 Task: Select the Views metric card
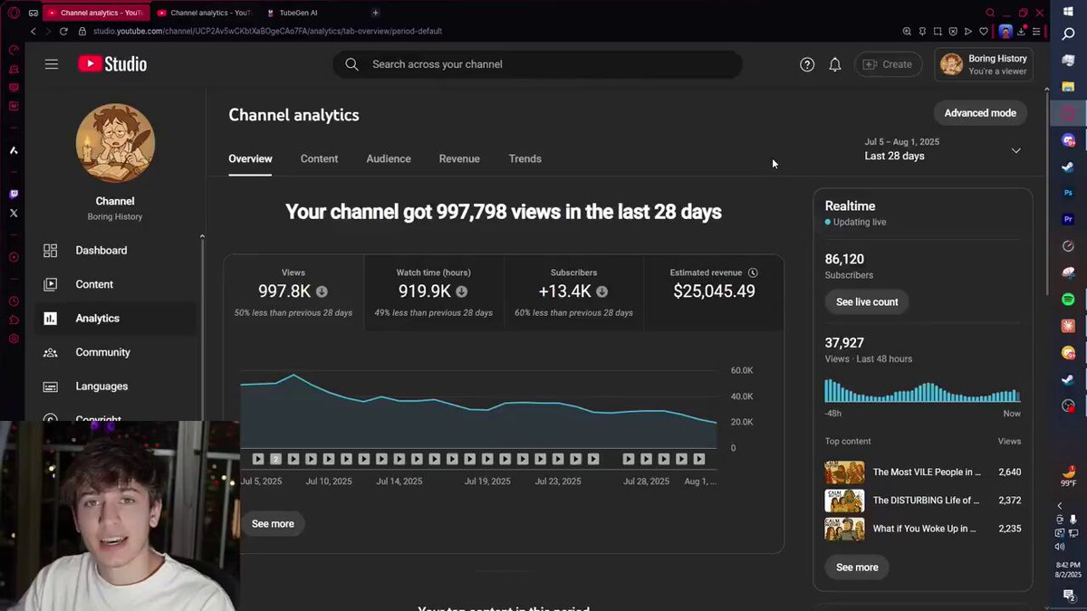click(x=293, y=292)
